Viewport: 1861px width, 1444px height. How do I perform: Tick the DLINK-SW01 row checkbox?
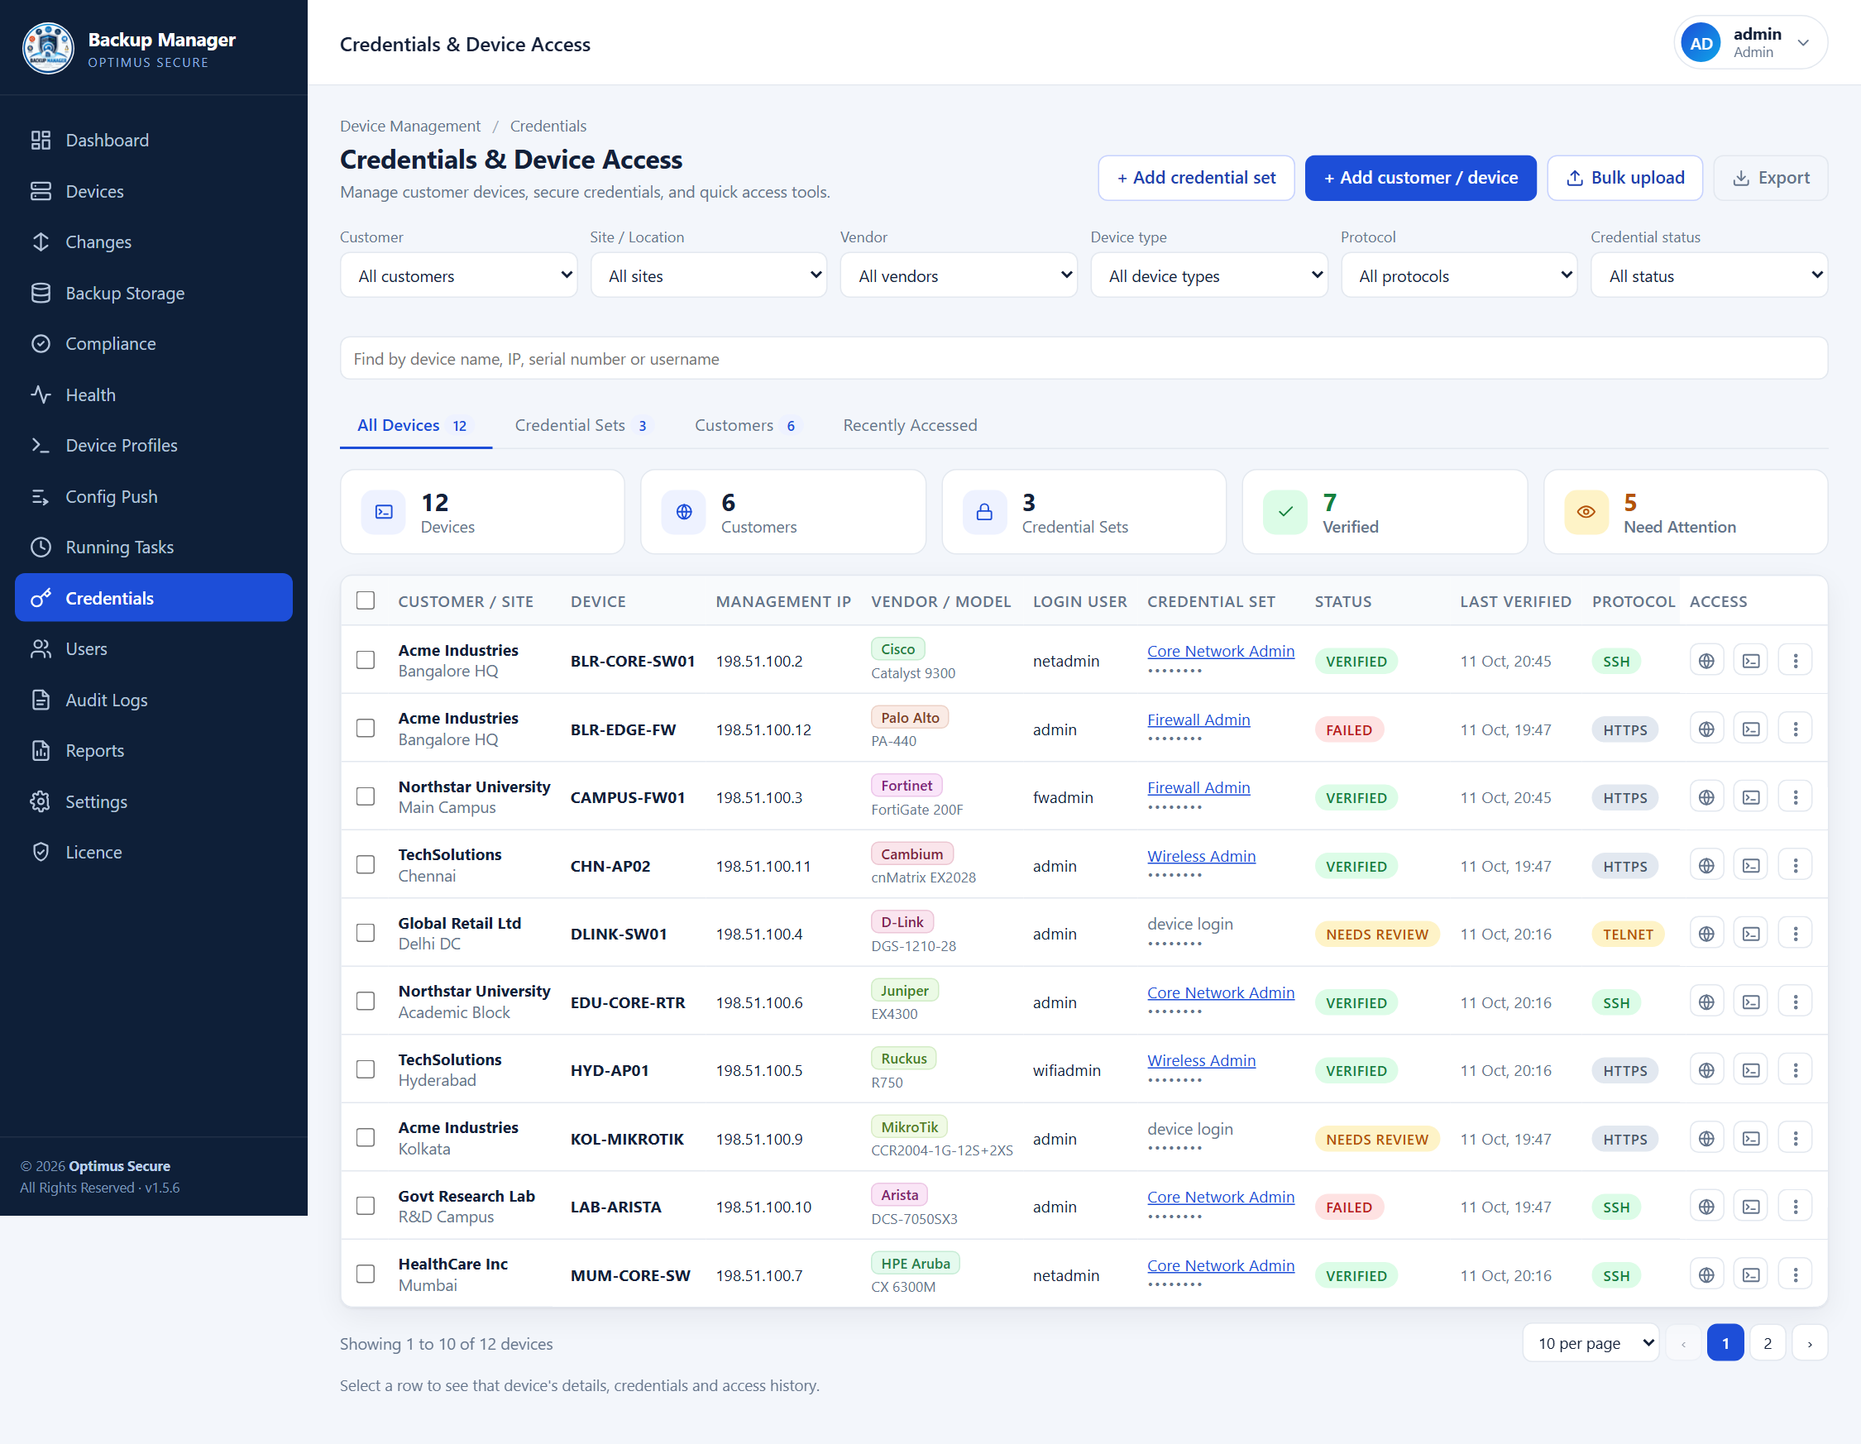[x=366, y=934]
